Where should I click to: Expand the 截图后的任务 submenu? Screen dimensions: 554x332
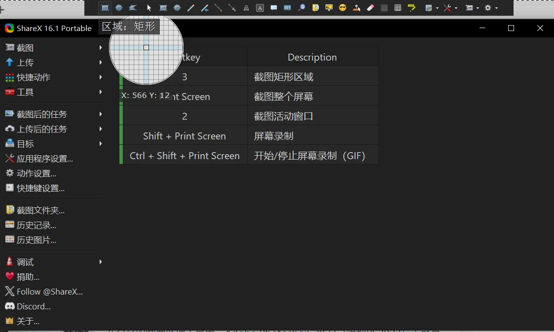click(100, 114)
